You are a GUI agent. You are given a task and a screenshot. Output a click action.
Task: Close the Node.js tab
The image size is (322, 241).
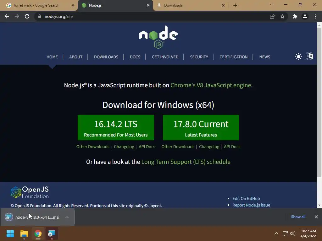(x=148, y=5)
